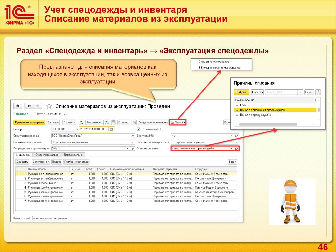The height and width of the screenshot is (252, 336).
Task: Click the Дт/Кт postings icon
Action: click(x=81, y=122)
